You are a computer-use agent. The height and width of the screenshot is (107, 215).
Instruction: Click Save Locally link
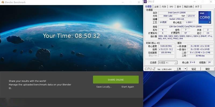click(x=104, y=87)
